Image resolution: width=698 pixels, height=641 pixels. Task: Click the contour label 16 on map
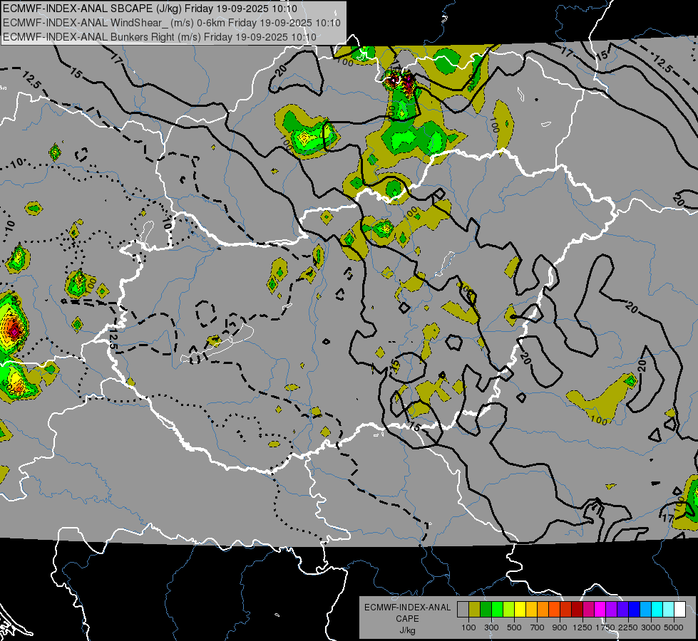coord(415,426)
